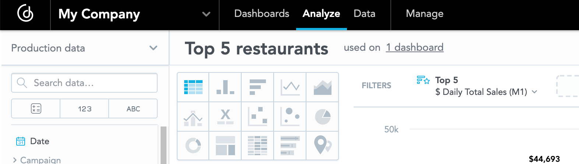Select the Bar chart visualization
The height and width of the screenshot is (164, 579).
(257, 87)
